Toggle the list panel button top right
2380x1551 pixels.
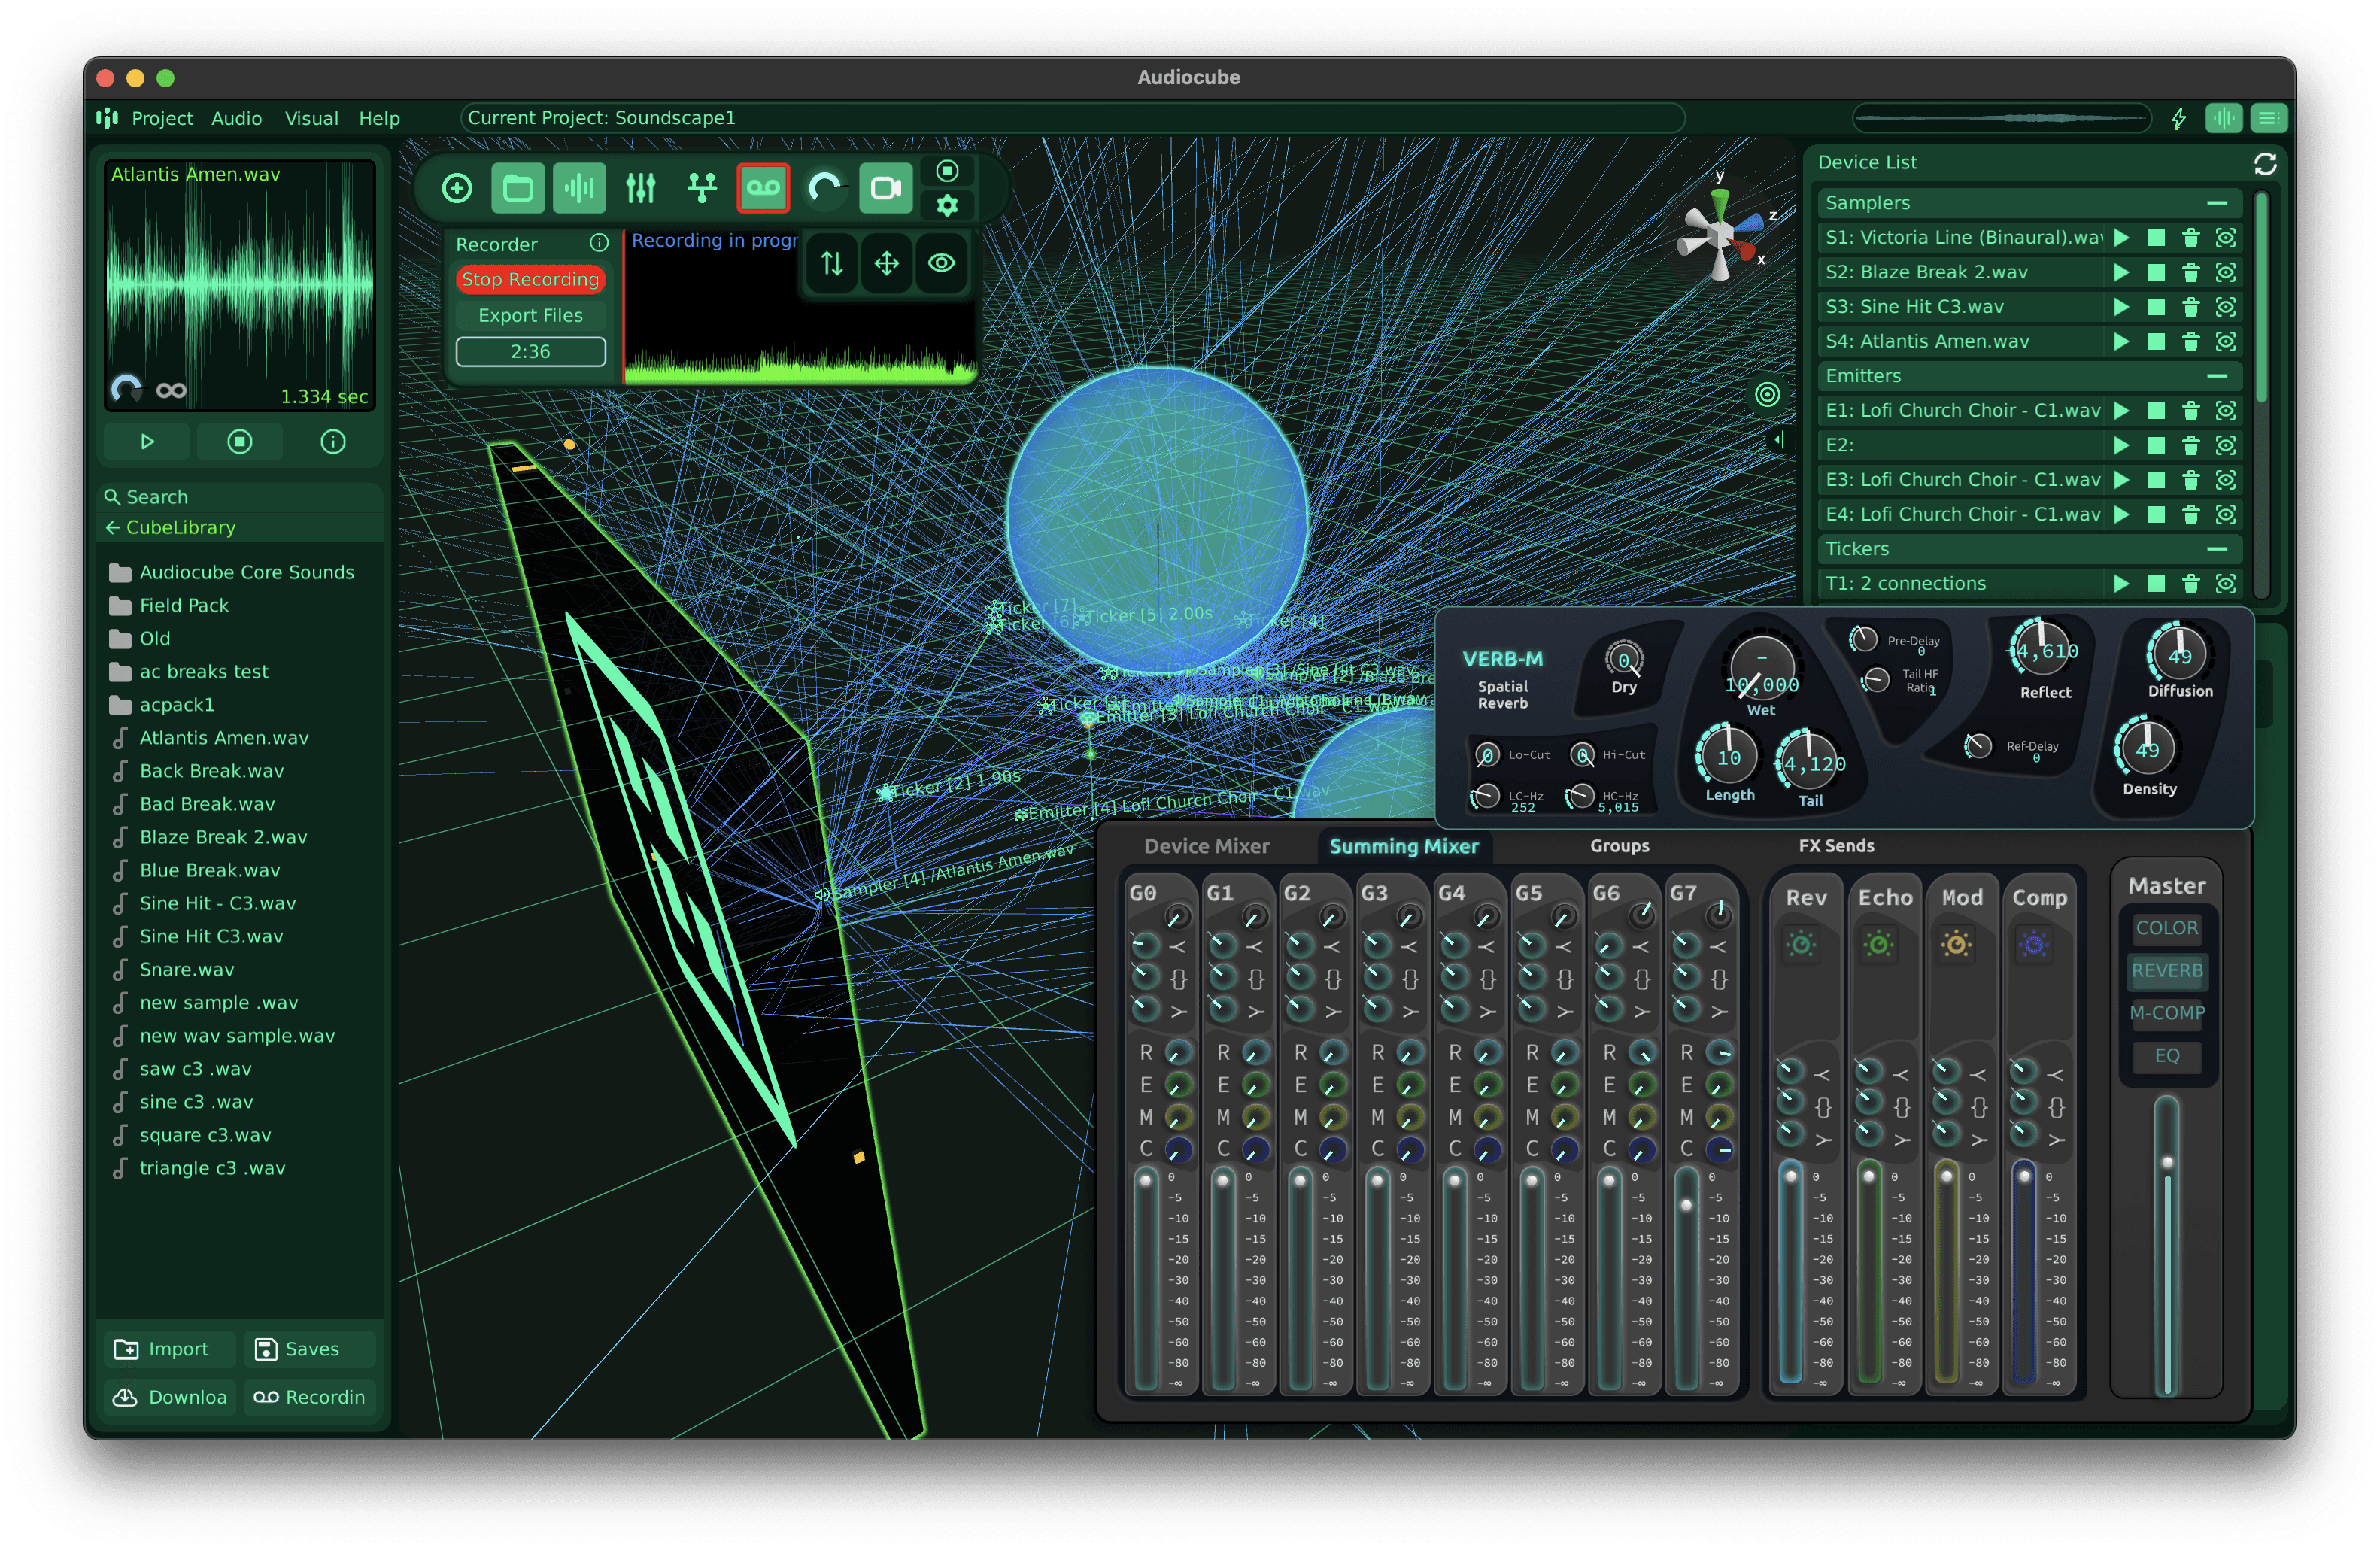(x=2268, y=118)
